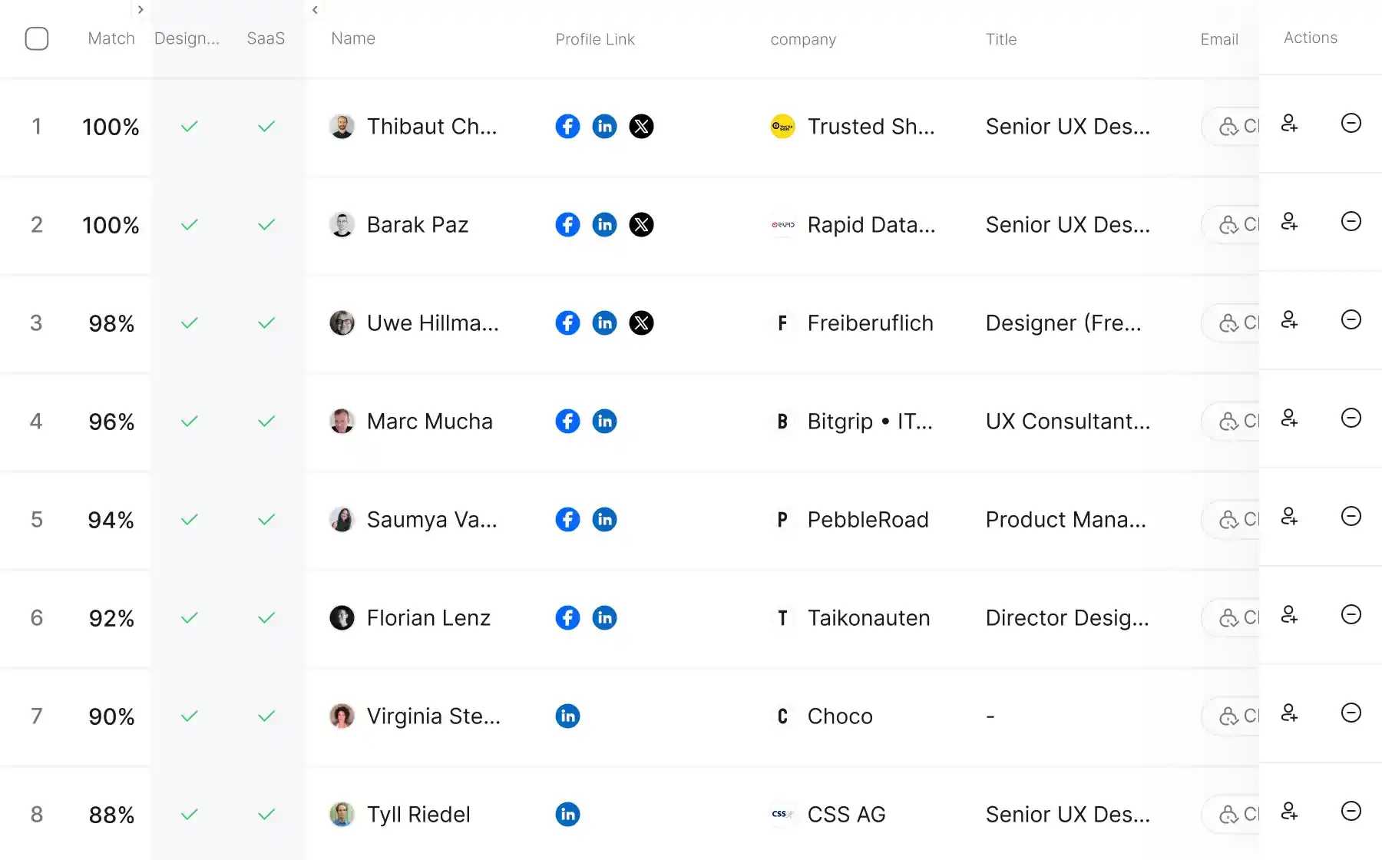The width and height of the screenshot is (1382, 860).
Task: Remove Uwe Hillmann using minus icon
Action: [x=1351, y=320]
